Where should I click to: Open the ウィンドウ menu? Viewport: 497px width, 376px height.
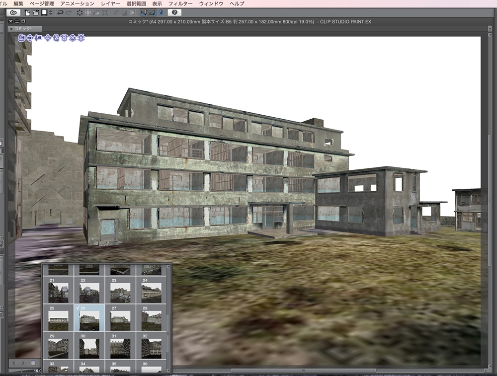point(211,3)
